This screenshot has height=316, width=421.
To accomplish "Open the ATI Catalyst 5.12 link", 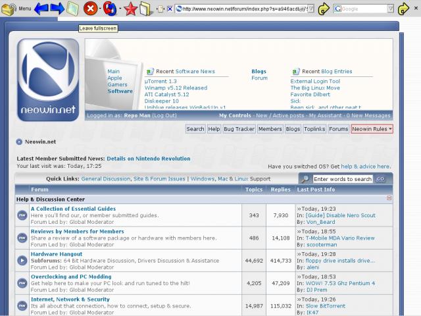I will [x=166, y=94].
